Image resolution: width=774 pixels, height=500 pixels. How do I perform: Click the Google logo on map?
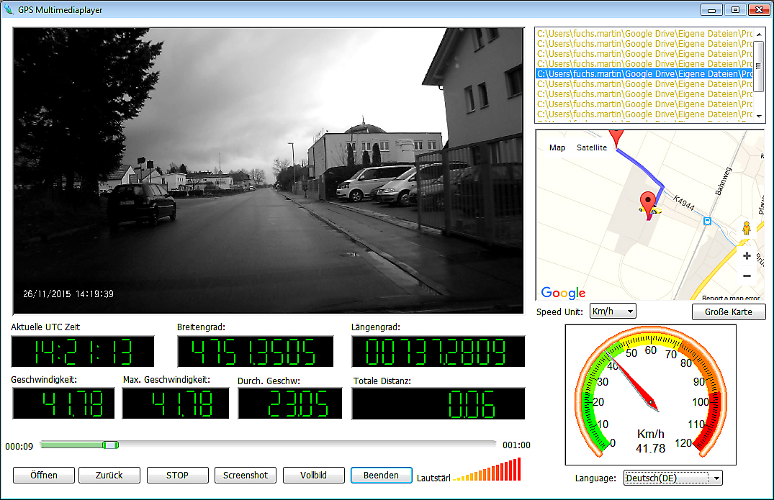(x=563, y=292)
